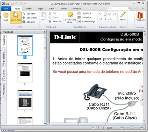Screen dimensions: 148x132
Task: Activate the Select Text tool
Action: (16, 17)
